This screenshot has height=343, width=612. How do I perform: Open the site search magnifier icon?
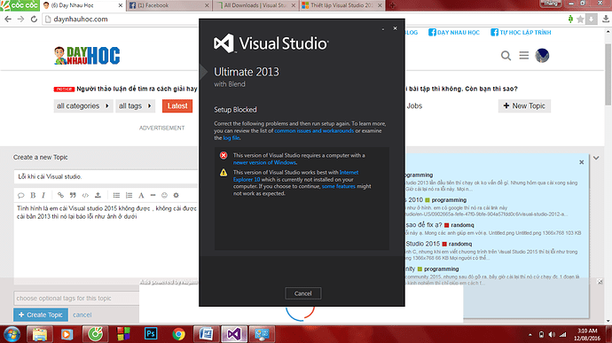click(506, 56)
